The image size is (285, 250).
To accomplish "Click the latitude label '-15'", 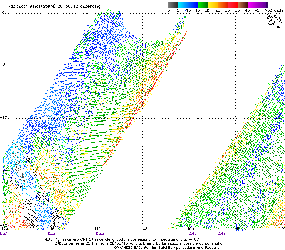I will pyautogui.click(x=3, y=171).
